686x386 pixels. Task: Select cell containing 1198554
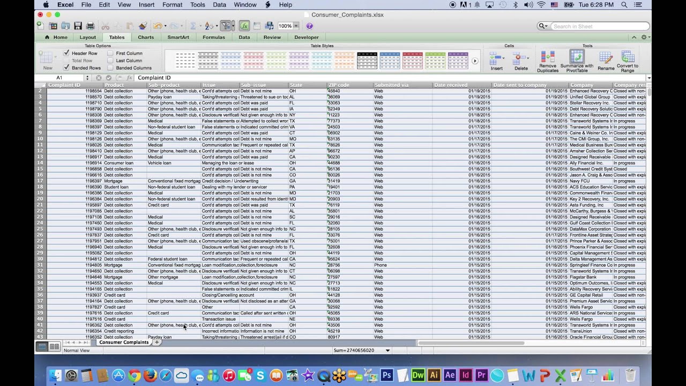(74, 91)
